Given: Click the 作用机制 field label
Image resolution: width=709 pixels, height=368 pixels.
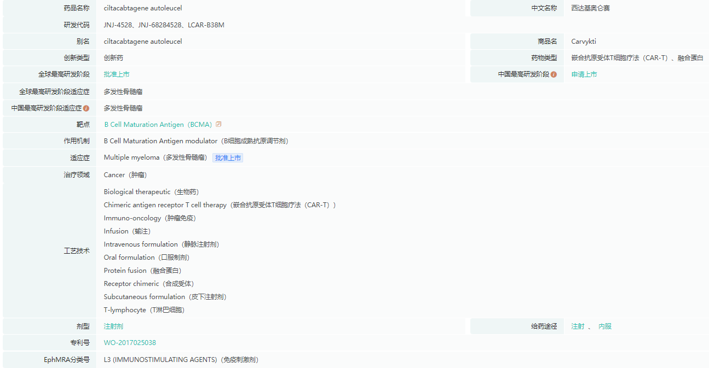Looking at the screenshot, I should (x=77, y=141).
